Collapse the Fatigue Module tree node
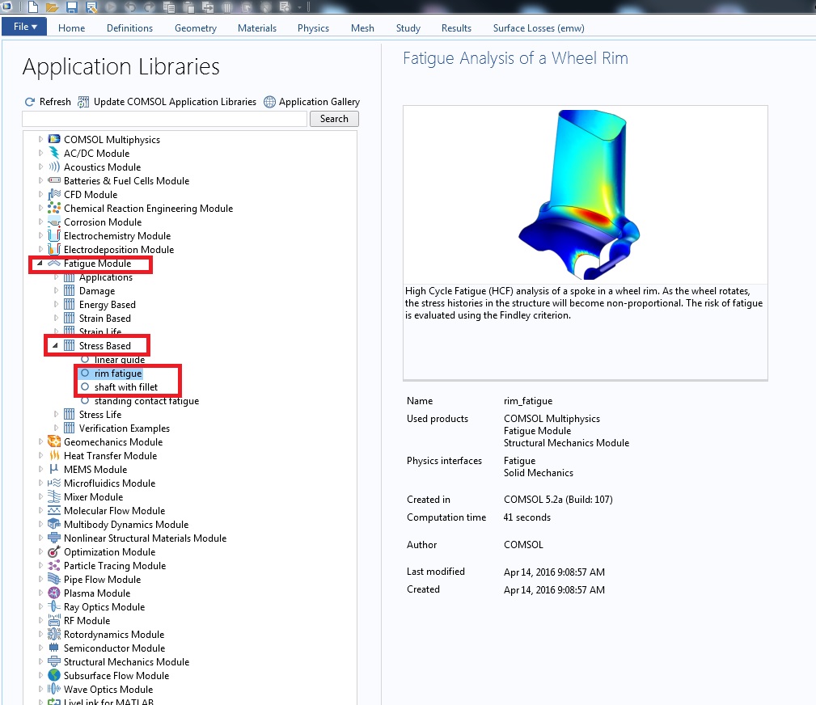The image size is (816, 705). pyautogui.click(x=40, y=264)
